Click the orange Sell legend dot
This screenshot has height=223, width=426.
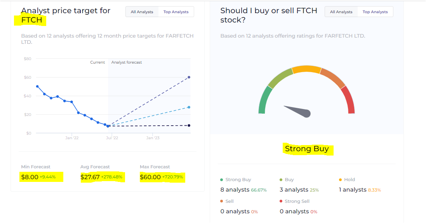[222, 201]
